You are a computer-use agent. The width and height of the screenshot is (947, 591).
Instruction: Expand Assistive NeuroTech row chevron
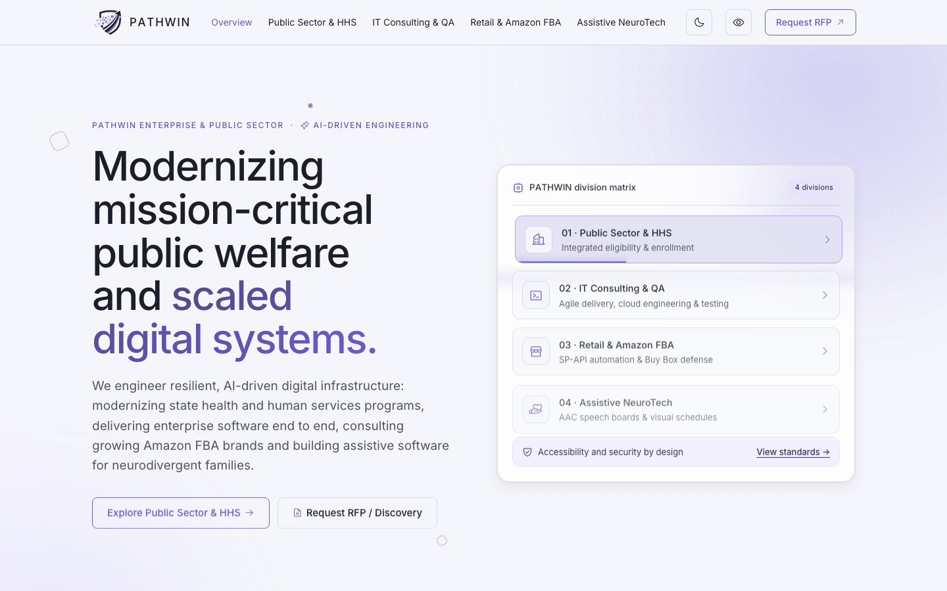pyautogui.click(x=825, y=409)
